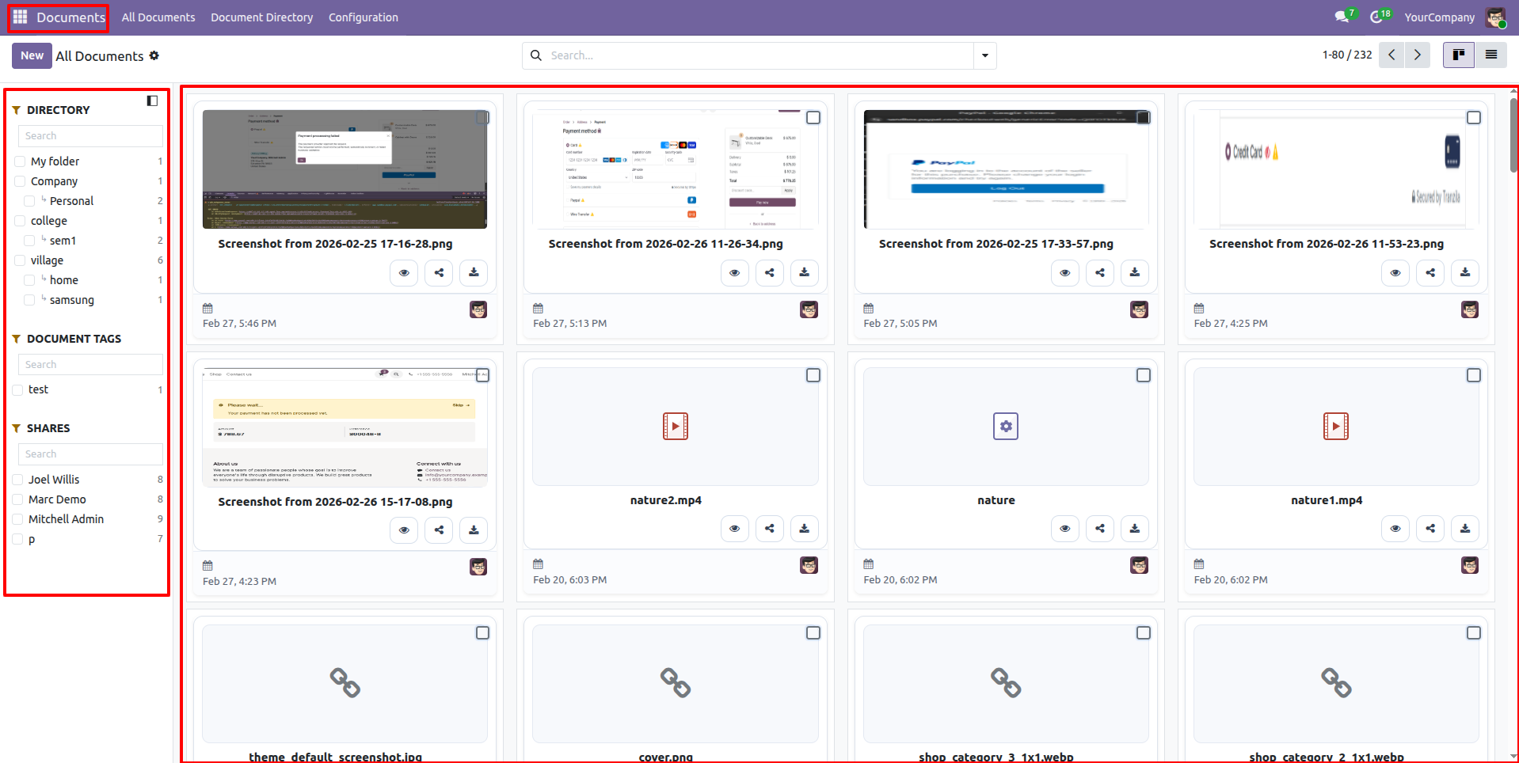The height and width of the screenshot is (763, 1519).
Task: Enable the village directory filter checkbox
Action: (x=20, y=260)
